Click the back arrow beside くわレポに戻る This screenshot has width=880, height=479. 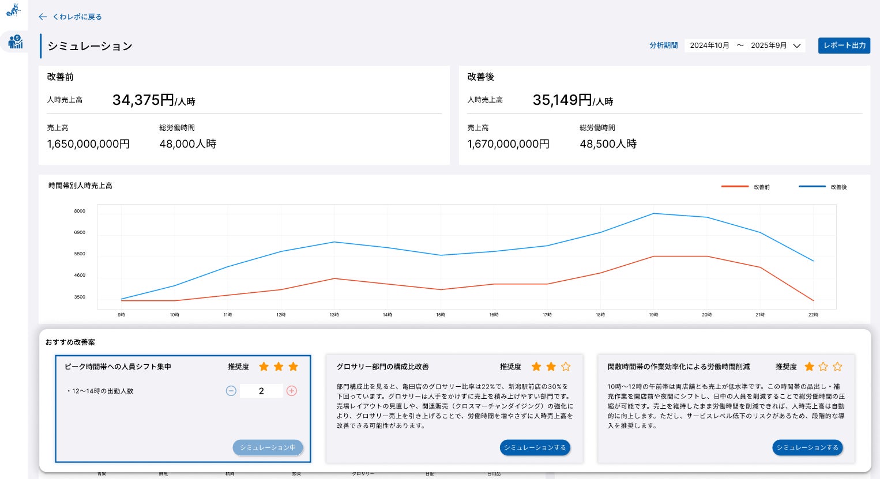point(43,17)
